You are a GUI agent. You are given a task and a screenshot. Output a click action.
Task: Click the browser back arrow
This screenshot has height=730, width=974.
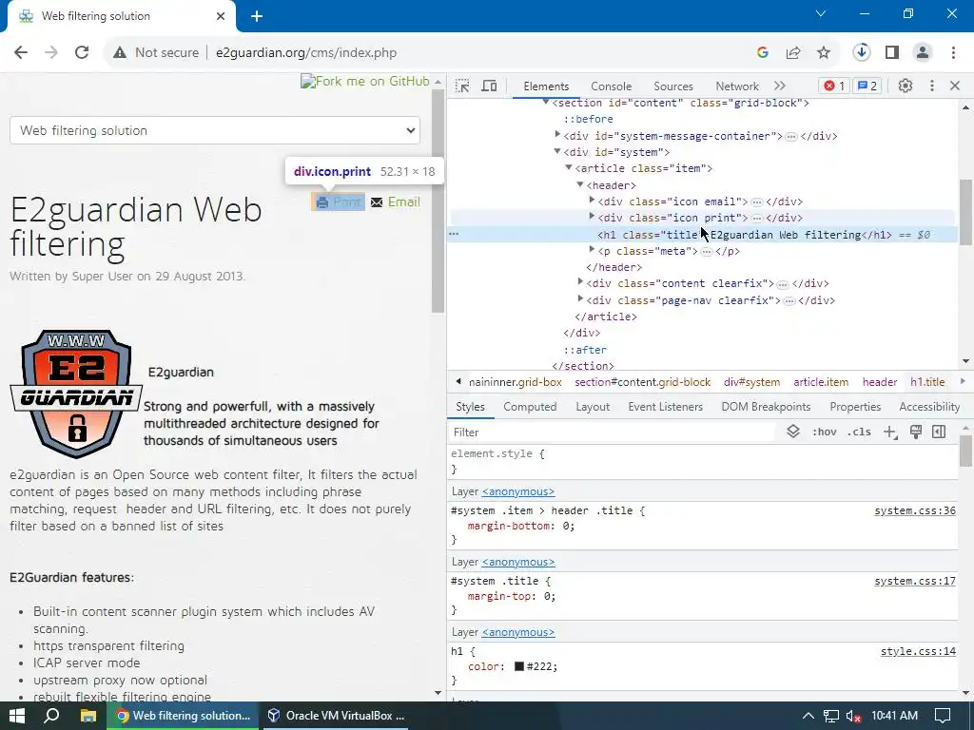tap(21, 53)
